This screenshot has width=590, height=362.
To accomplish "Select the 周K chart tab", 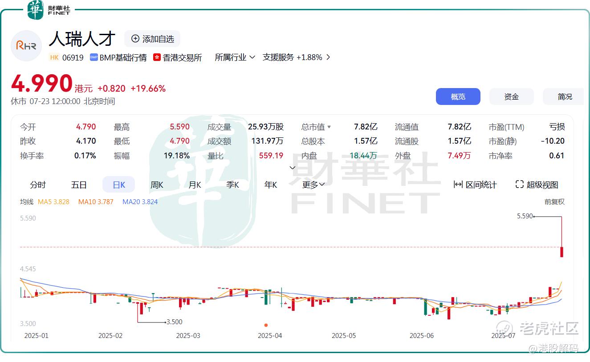I will coord(157,185).
